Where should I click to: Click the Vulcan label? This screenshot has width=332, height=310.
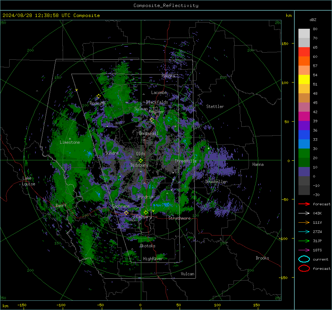(187, 274)
